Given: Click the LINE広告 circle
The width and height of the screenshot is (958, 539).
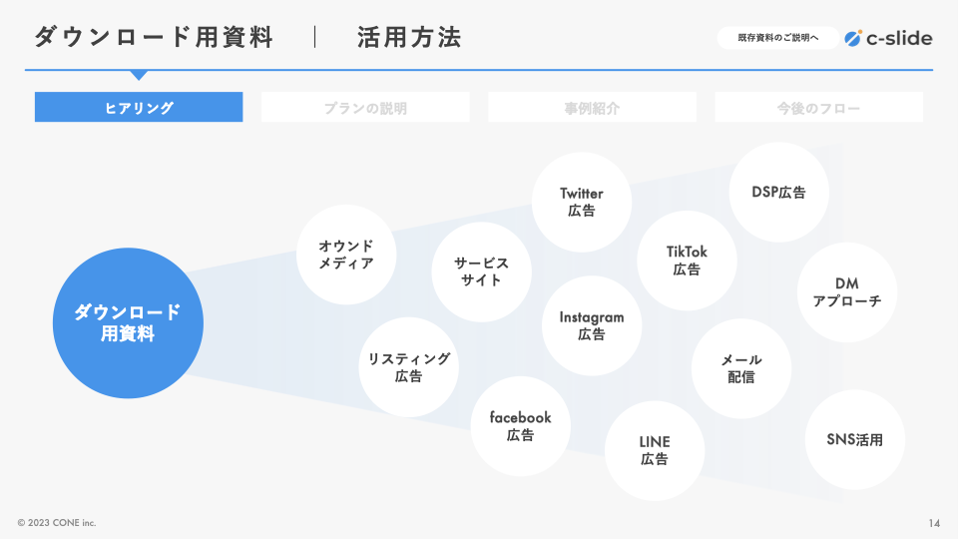Looking at the screenshot, I should 655,450.
